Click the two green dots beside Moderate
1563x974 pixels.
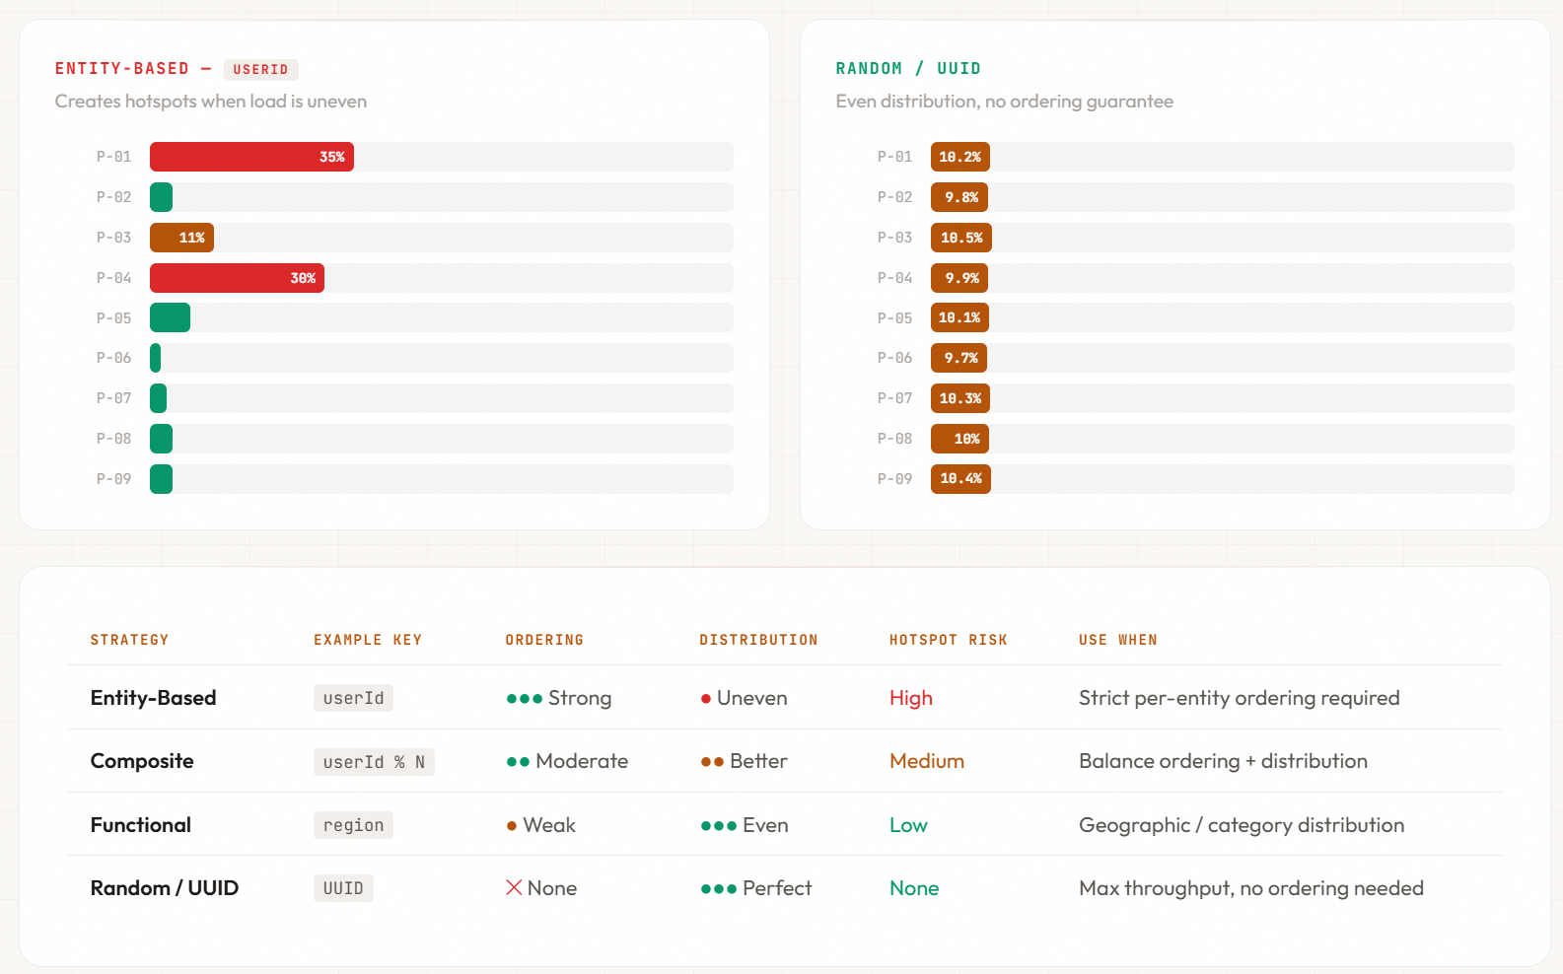coord(518,762)
